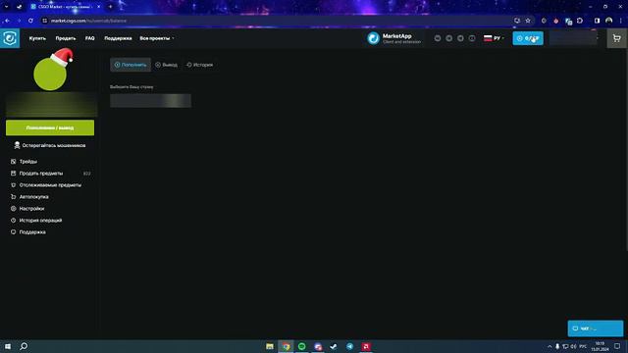The image size is (628, 353).
Task: Open Настройки in the sidebar
Action: click(32, 209)
